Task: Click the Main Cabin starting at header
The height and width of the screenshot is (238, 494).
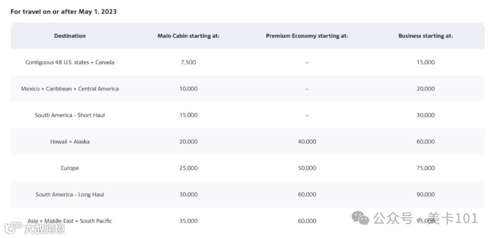Action: pyautogui.click(x=188, y=36)
